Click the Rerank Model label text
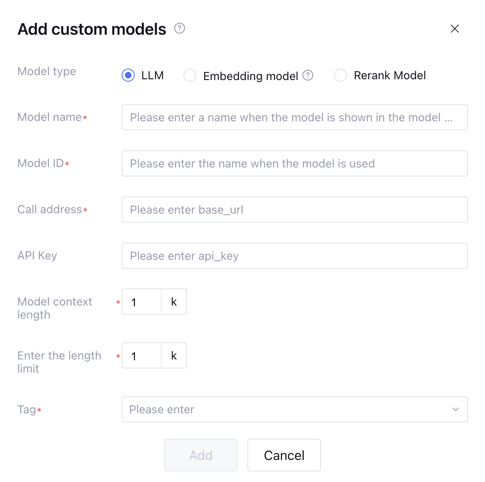Image resolution: width=485 pixels, height=482 pixels. (x=389, y=76)
